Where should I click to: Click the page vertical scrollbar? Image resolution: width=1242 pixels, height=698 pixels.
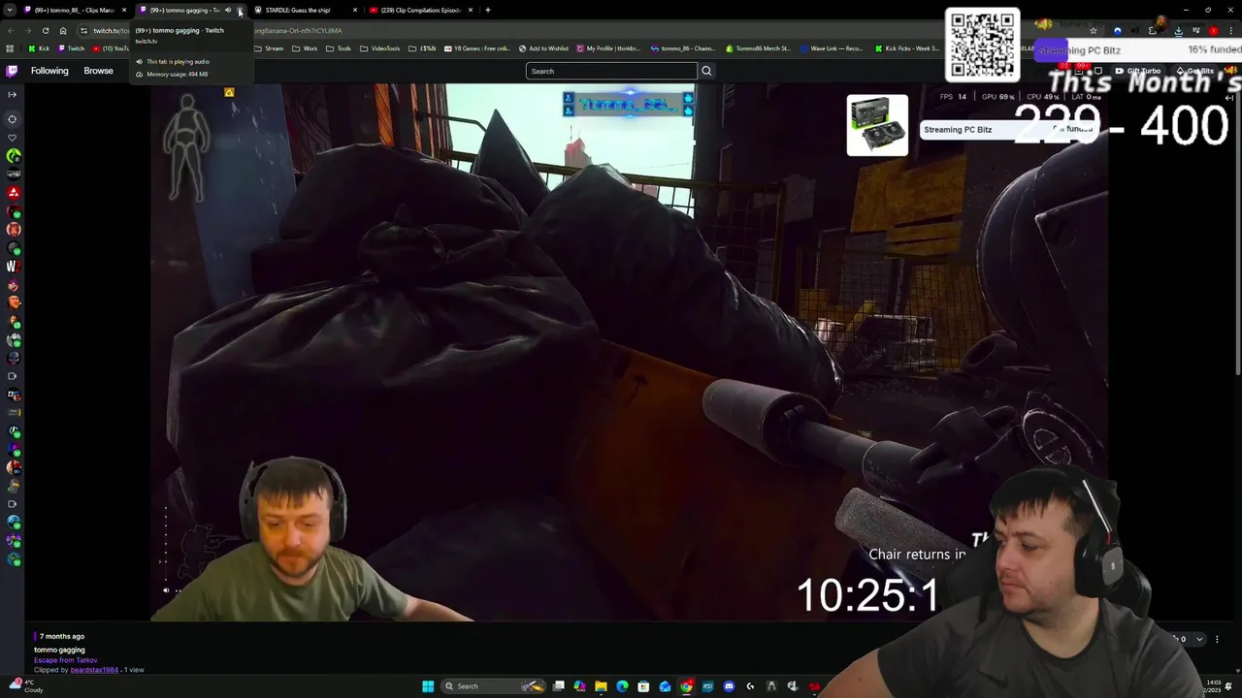[1237, 233]
